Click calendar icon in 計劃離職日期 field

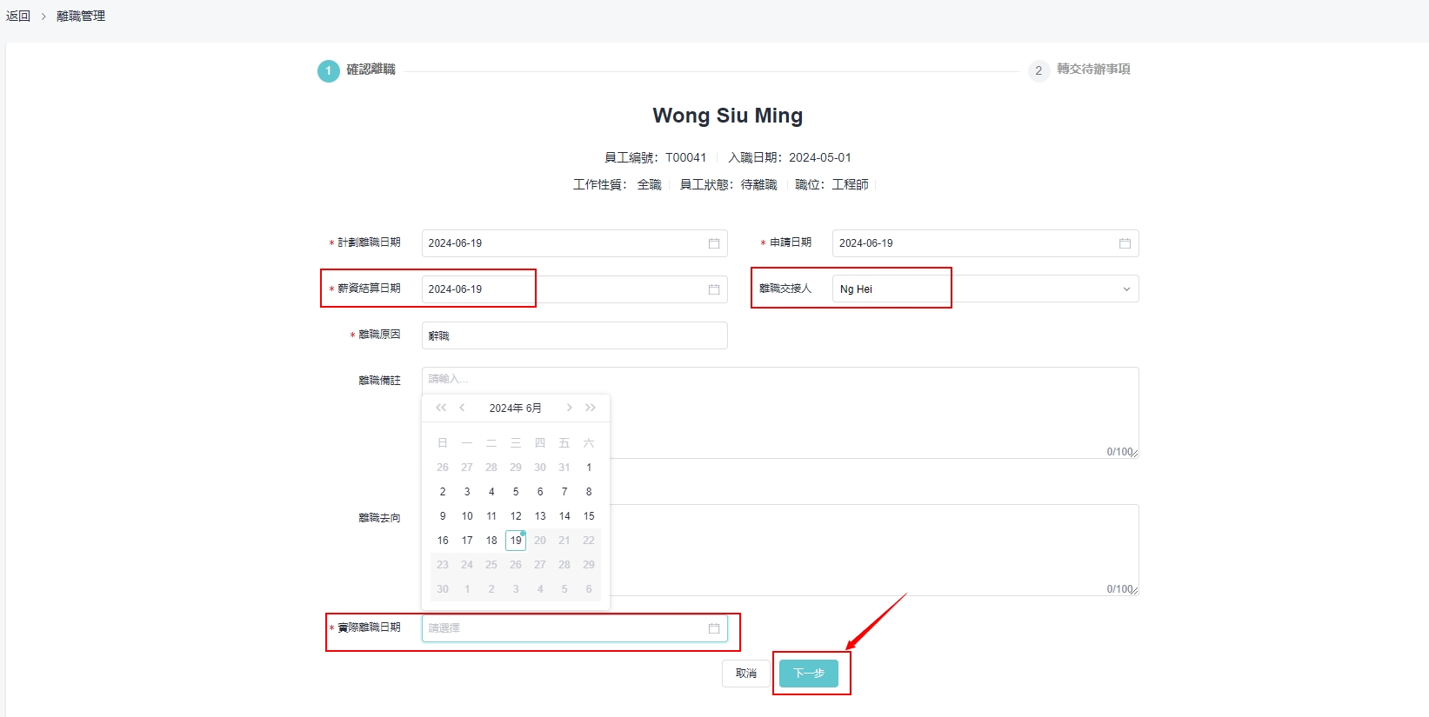tap(713, 243)
